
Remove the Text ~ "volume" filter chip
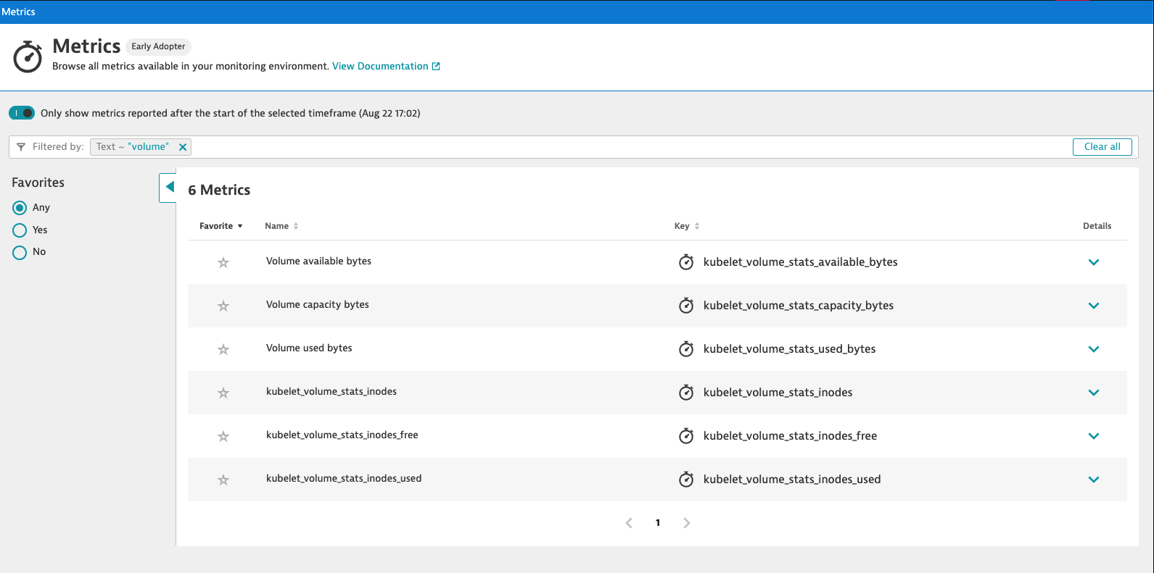coord(183,147)
